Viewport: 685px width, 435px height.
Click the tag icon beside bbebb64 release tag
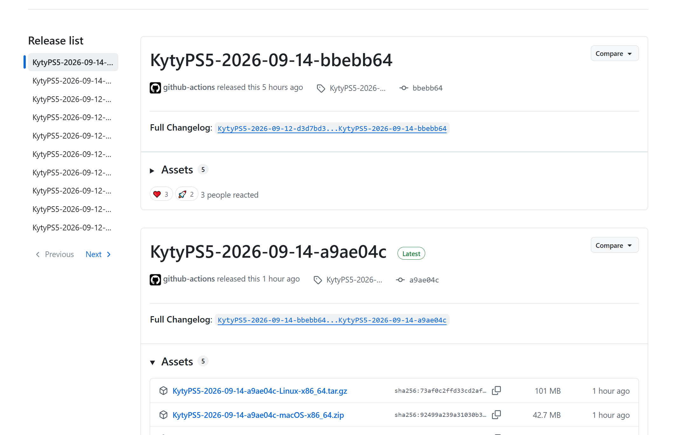tap(321, 88)
